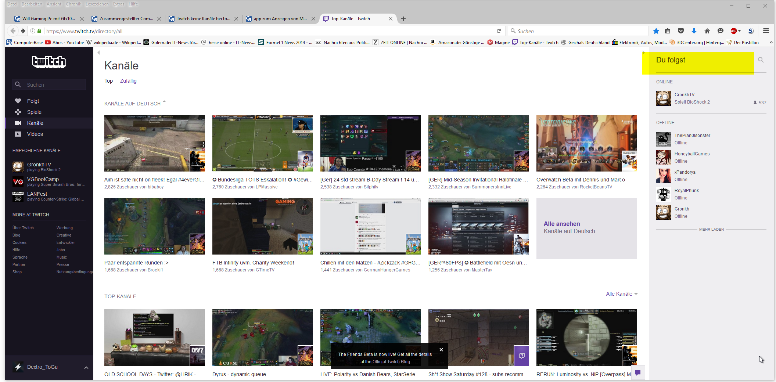This screenshot has width=776, height=382.
Task: Go back with the browser back arrow
Action: click(x=13, y=31)
